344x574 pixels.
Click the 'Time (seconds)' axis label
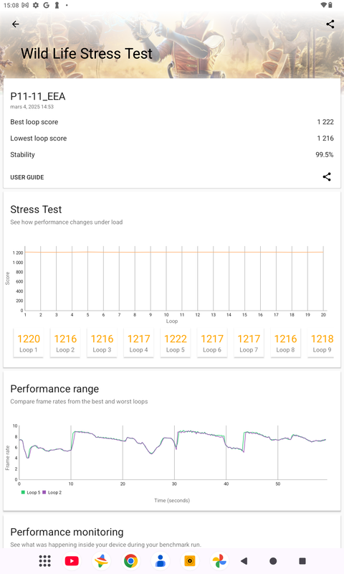[172, 500]
